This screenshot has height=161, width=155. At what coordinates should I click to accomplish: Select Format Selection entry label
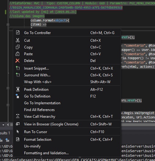(x=38, y=140)
